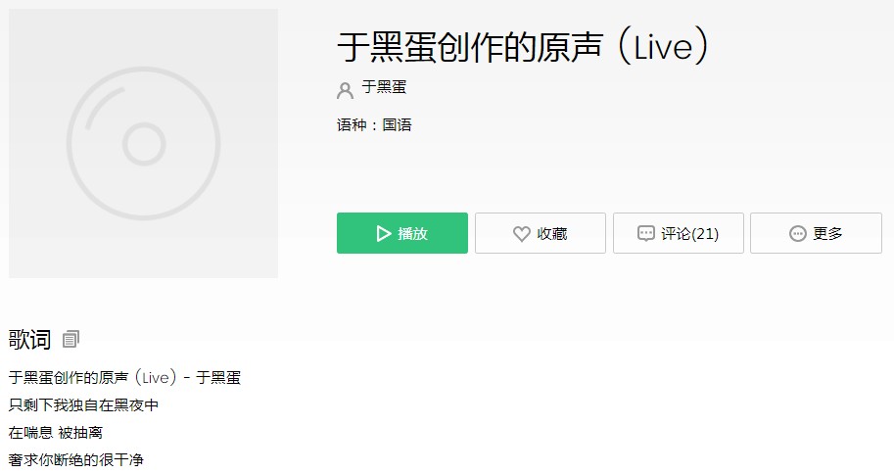The height and width of the screenshot is (474, 894).
Task: Click the 语种：国语 language label
Action: click(x=374, y=125)
